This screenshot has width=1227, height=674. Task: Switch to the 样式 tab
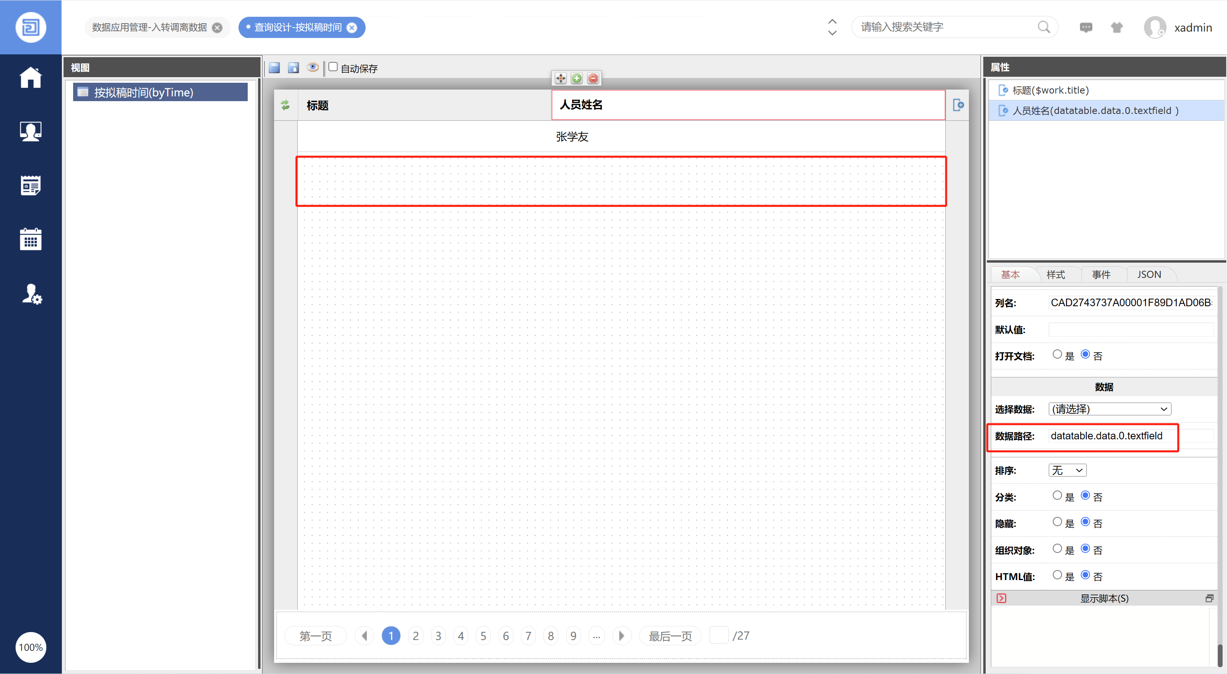pos(1056,275)
